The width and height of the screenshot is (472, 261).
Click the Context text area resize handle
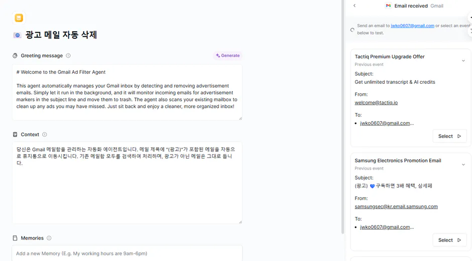click(x=240, y=222)
